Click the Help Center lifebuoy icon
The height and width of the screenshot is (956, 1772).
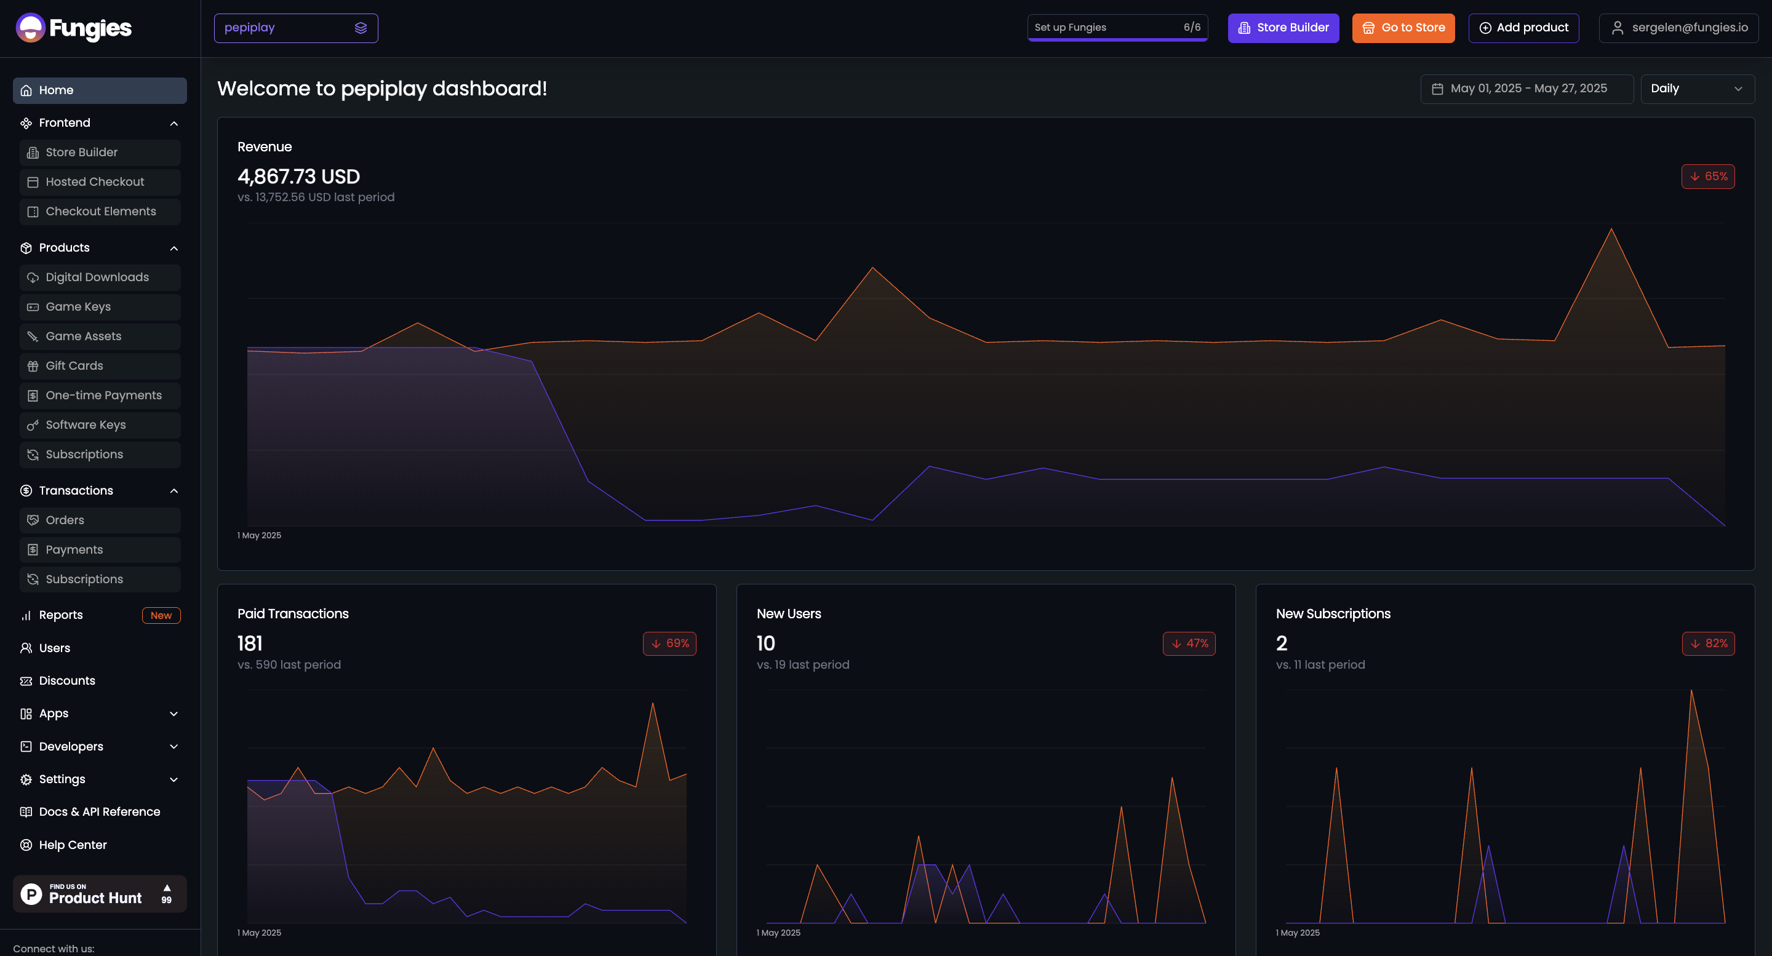26,845
